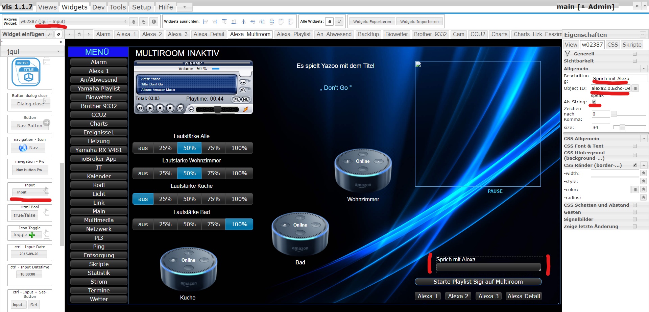Toggle the Als String checkbox
The image size is (649, 312).
(594, 102)
